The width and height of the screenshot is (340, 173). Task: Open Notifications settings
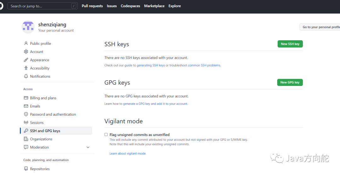pyautogui.click(x=40, y=76)
